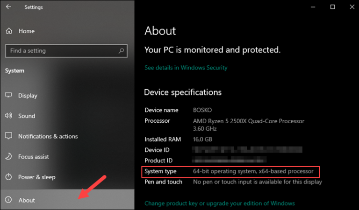Maximize the Settings window
Image resolution: width=359 pixels, height=210 pixels.
pos(332,7)
